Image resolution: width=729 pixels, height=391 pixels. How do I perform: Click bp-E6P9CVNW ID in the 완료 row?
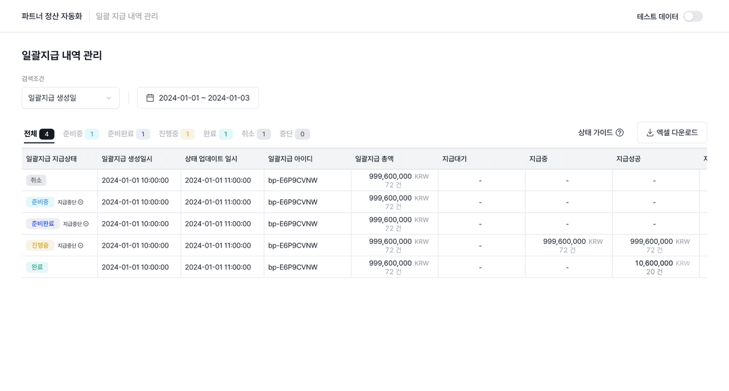[x=293, y=267]
